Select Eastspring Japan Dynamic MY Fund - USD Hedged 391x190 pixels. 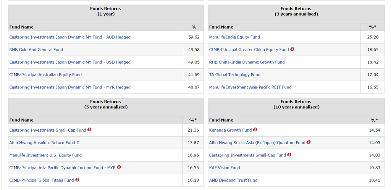[x=70, y=62]
